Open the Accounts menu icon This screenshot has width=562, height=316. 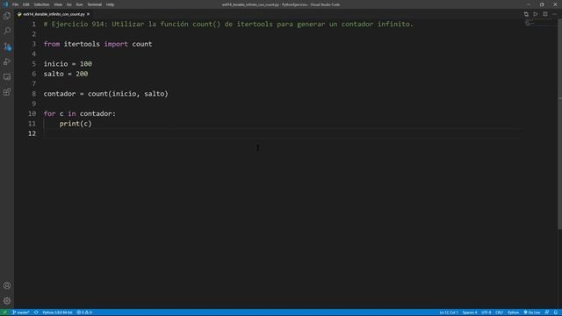pos(7,285)
